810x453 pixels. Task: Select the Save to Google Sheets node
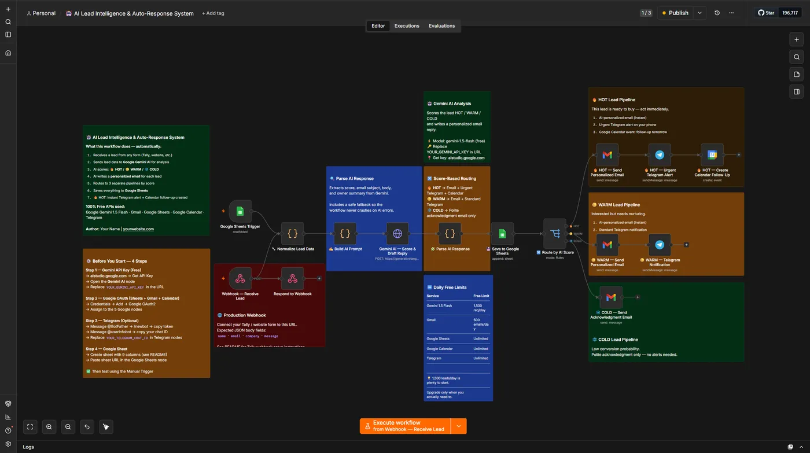coord(502,234)
